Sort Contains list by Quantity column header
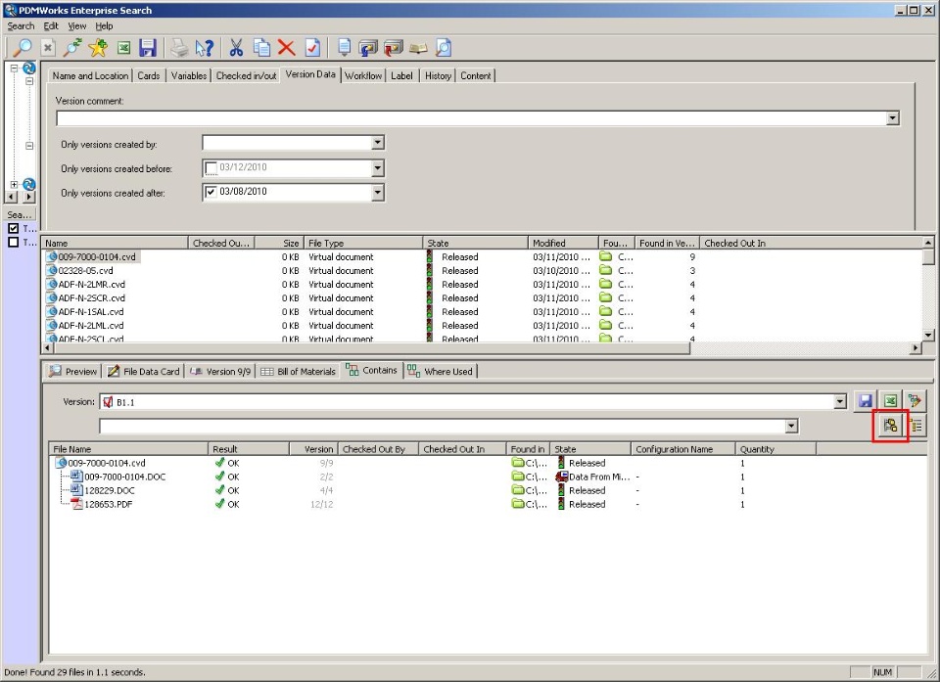940x682 pixels. (x=775, y=449)
